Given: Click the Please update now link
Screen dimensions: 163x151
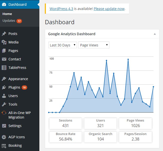Looking at the screenshot, I should (109, 9).
